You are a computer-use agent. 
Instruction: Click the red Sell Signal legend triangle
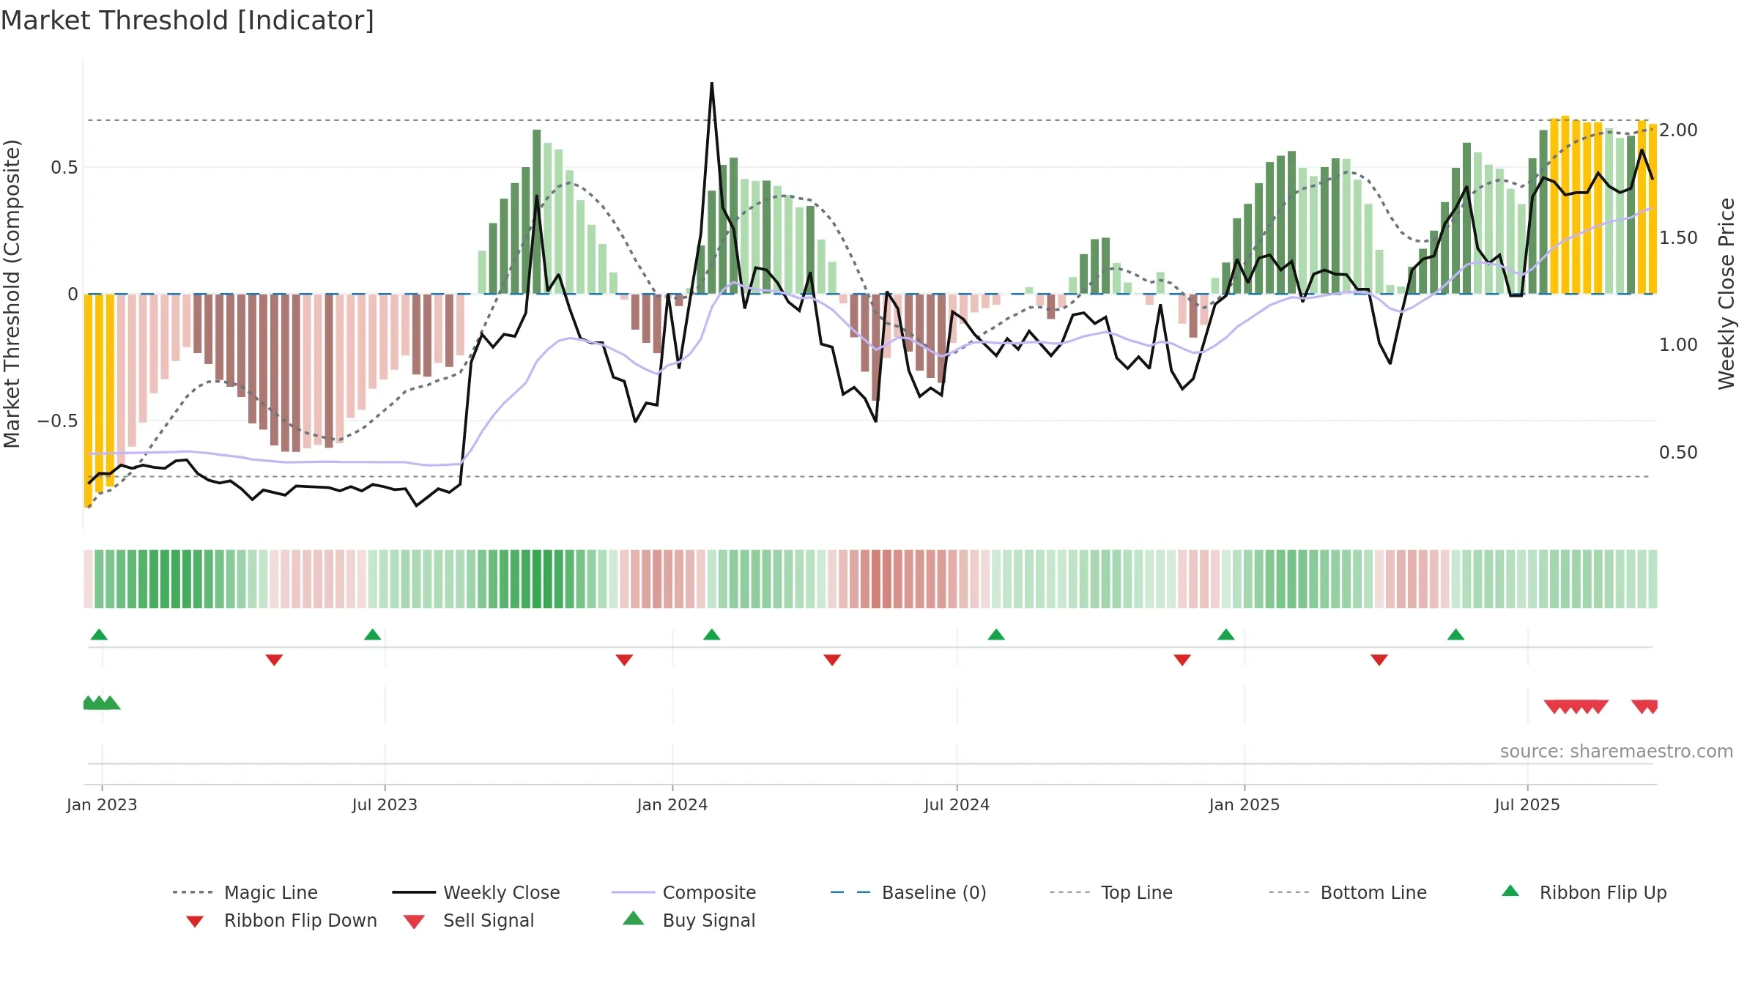(414, 922)
